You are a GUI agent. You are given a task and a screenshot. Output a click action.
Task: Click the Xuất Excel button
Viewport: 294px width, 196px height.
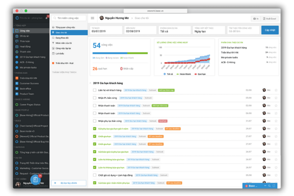click(x=270, y=18)
